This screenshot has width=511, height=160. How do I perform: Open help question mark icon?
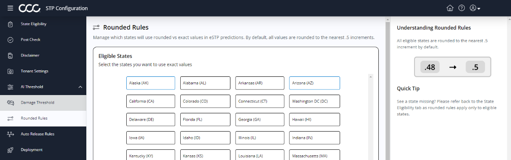point(461,8)
